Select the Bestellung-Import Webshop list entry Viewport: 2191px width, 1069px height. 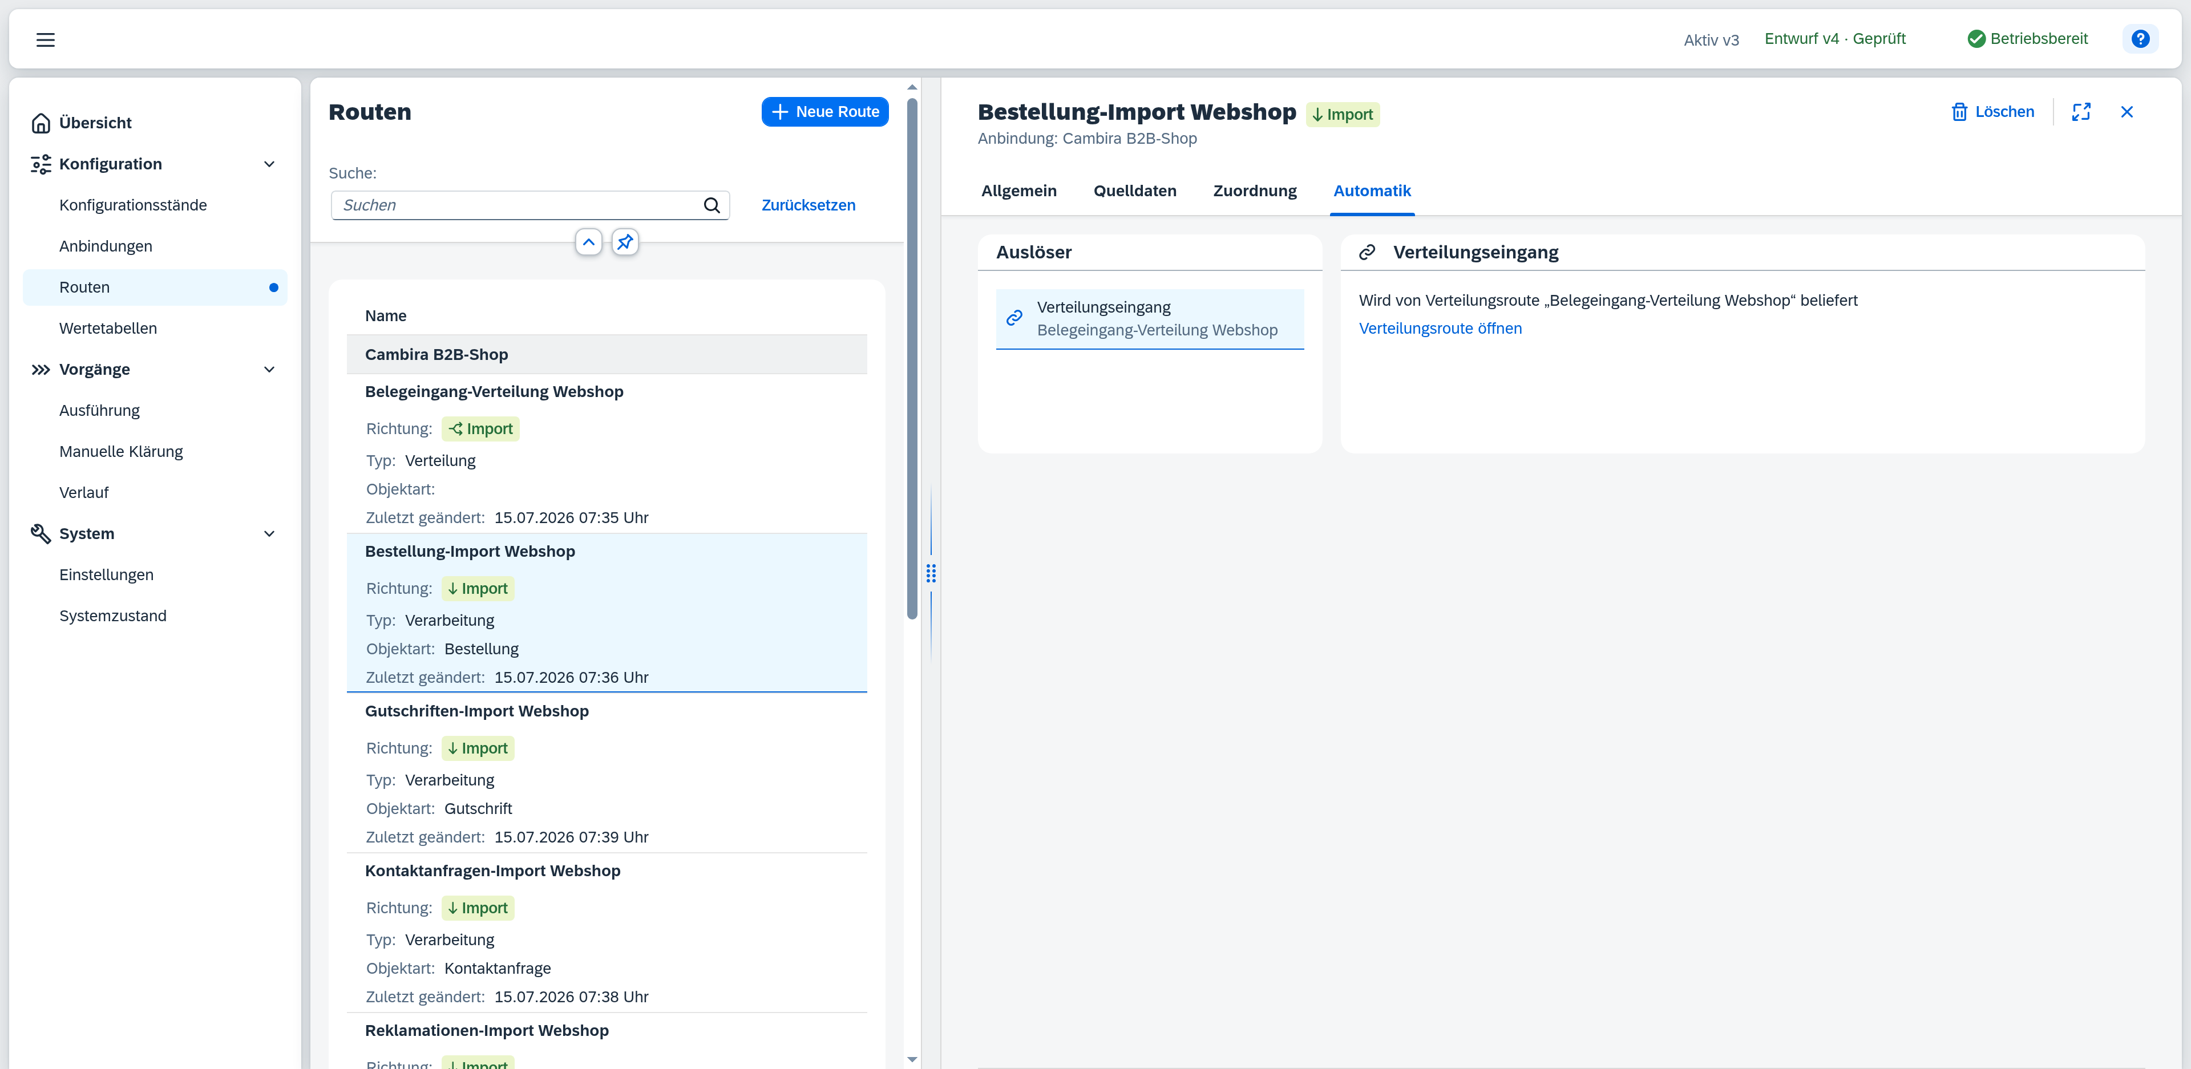607,613
